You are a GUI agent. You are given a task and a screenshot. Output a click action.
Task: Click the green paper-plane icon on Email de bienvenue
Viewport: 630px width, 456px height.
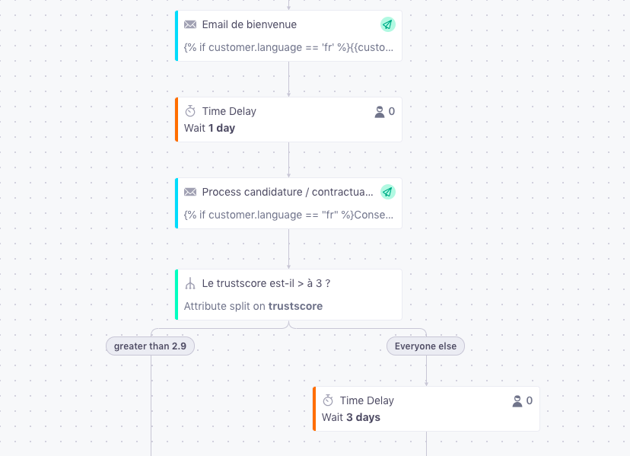click(388, 24)
